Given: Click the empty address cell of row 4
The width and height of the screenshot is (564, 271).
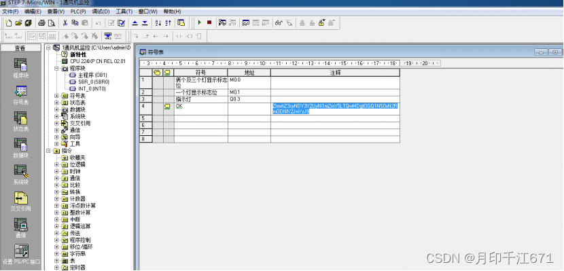Looking at the screenshot, I should [249, 109].
